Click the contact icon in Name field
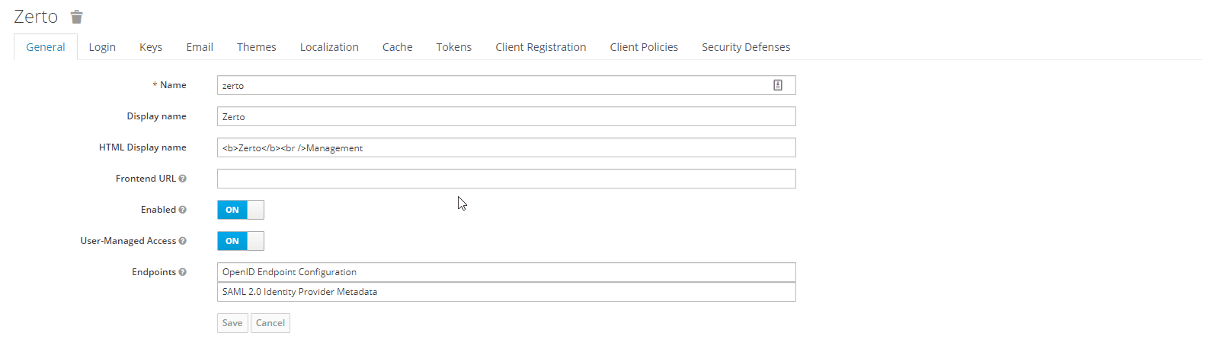Screen dimensions: 1216x358 point(777,85)
